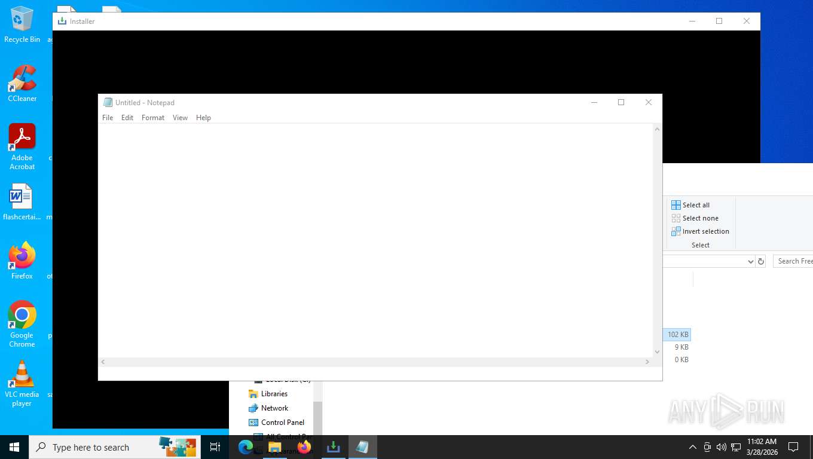Screen dimensions: 813x459
Task: Click the Installer window title icon
Action: [x=62, y=21]
